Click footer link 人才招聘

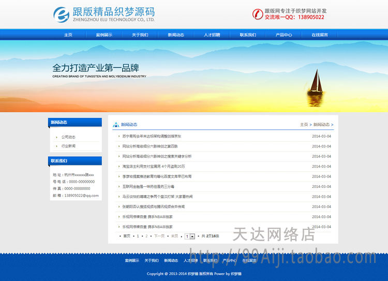190,260
